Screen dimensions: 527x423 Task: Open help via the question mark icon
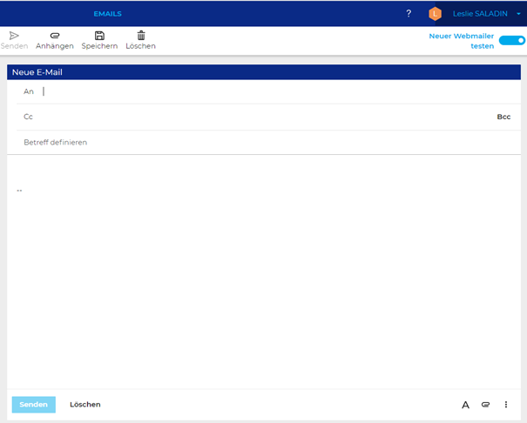[x=409, y=14]
